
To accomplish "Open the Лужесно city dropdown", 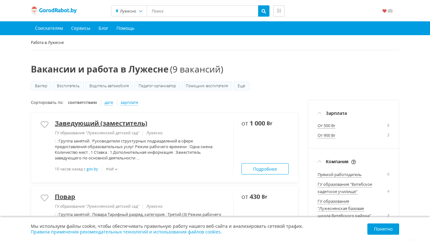I will pos(129,11).
